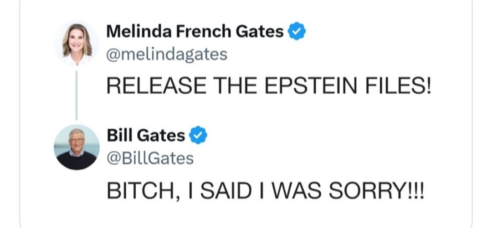Open the RELEASE THE EPSTEIN FILES tweet
Screen dimensions: 492x228
tap(269, 86)
